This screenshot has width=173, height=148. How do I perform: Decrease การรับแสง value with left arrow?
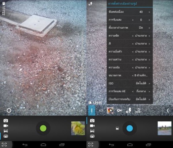pyautogui.click(x=133, y=20)
